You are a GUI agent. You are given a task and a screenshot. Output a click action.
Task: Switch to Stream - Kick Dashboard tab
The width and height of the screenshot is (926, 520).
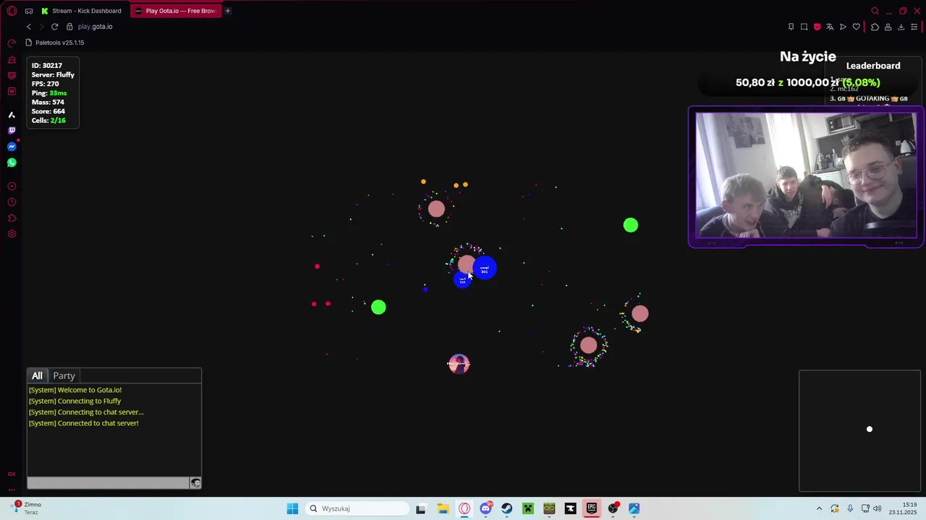pyautogui.click(x=82, y=11)
